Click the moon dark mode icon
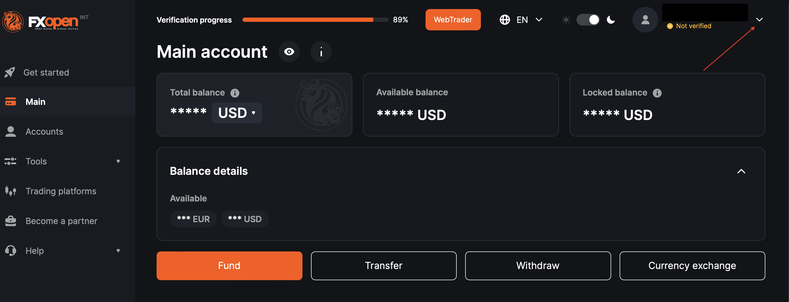Image resolution: width=789 pixels, height=302 pixels. (611, 20)
